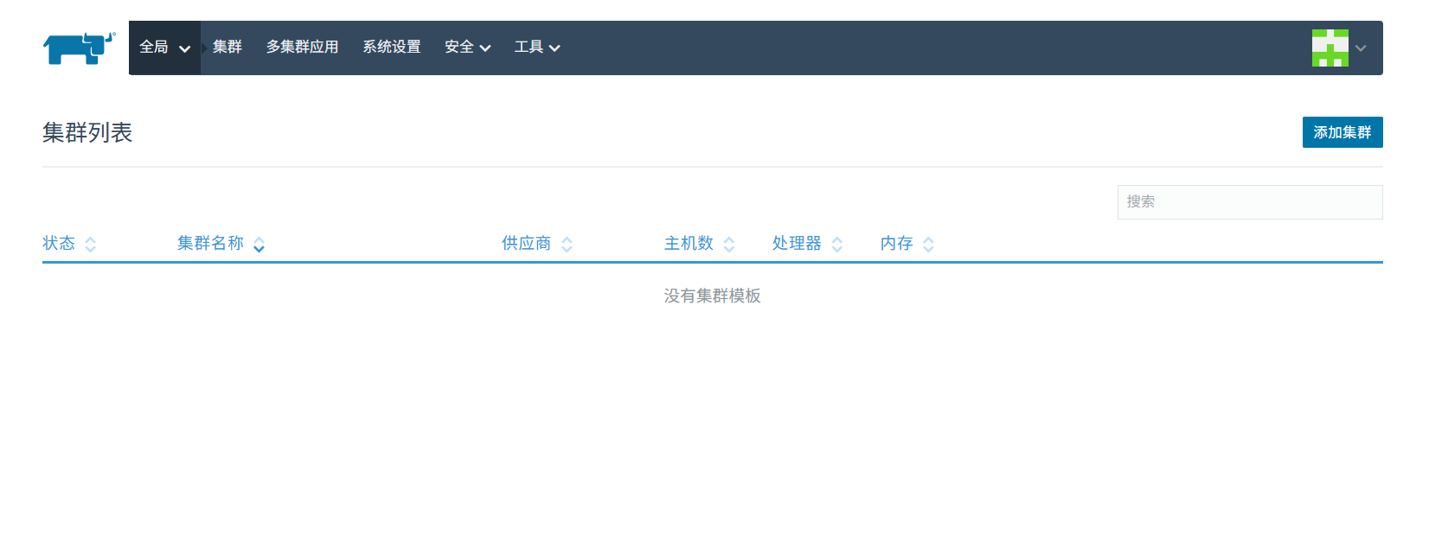
Task: Click sort arrows icon next to 供应商
Action: (567, 245)
